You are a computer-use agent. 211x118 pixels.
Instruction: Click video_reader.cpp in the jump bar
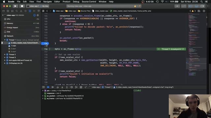point(100,11)
